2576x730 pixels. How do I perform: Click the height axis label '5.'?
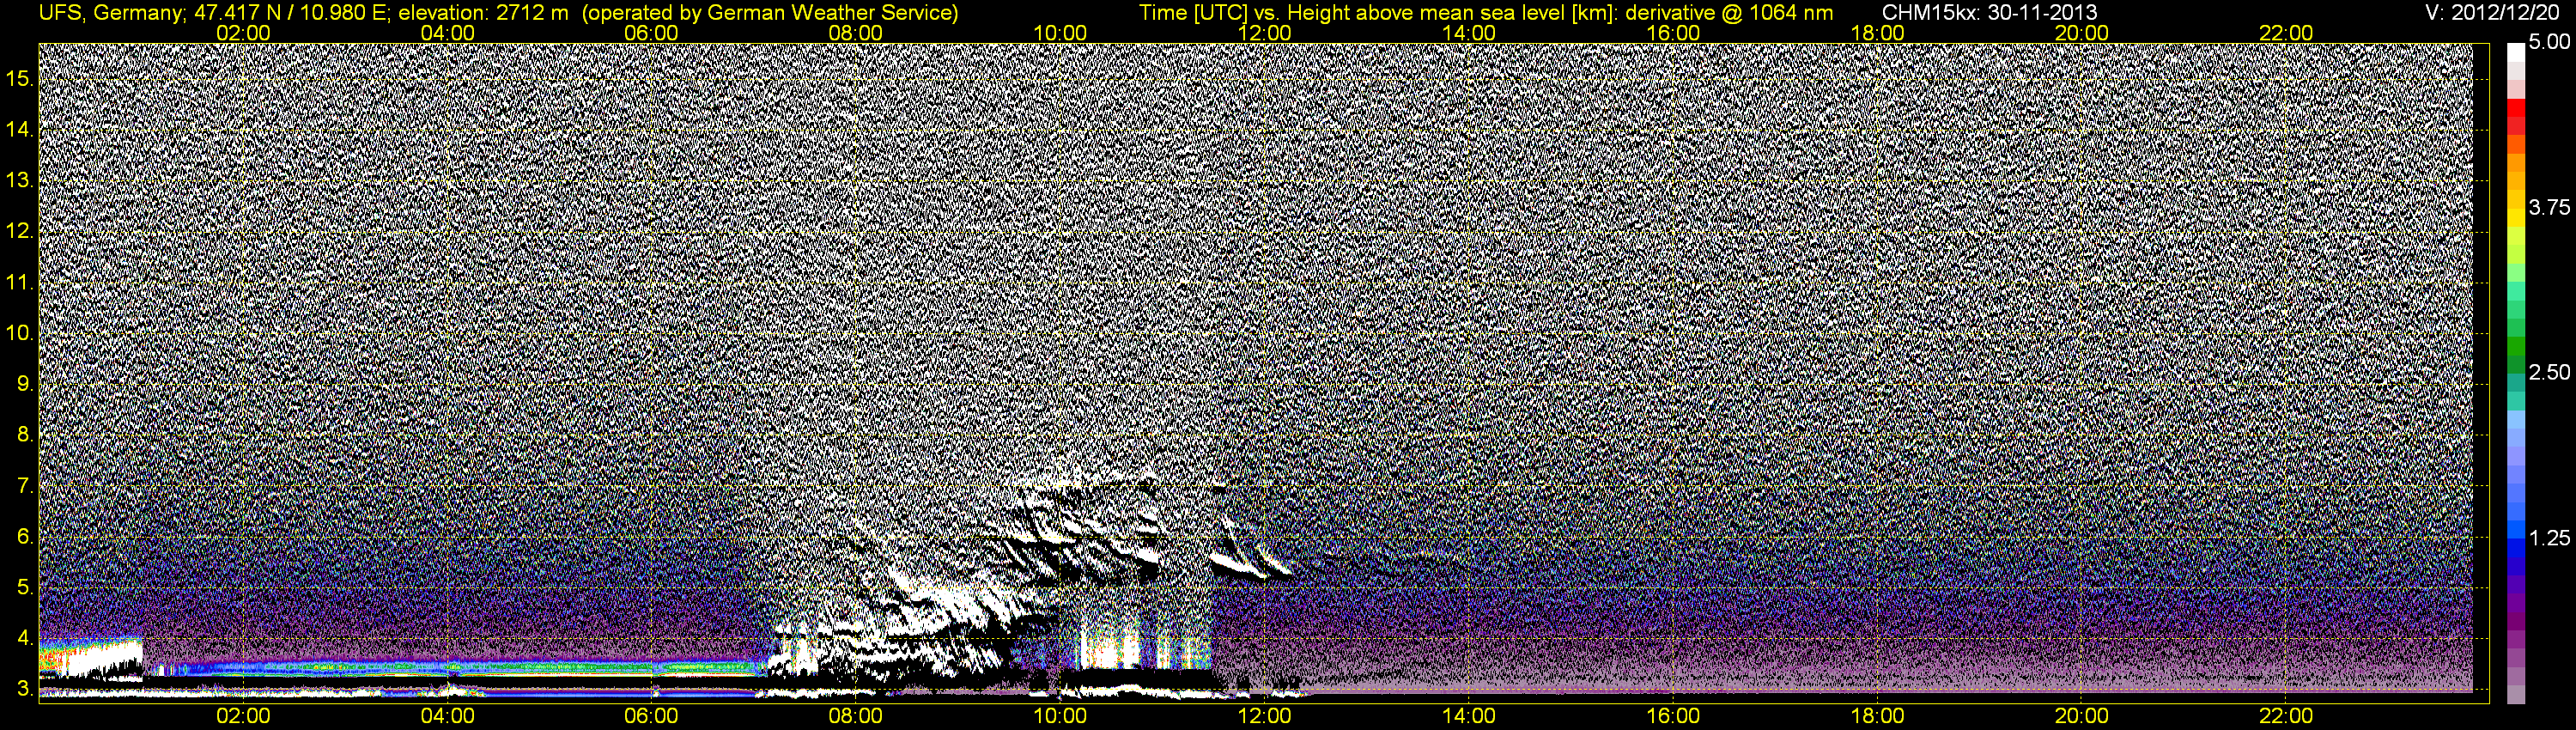click(x=25, y=587)
